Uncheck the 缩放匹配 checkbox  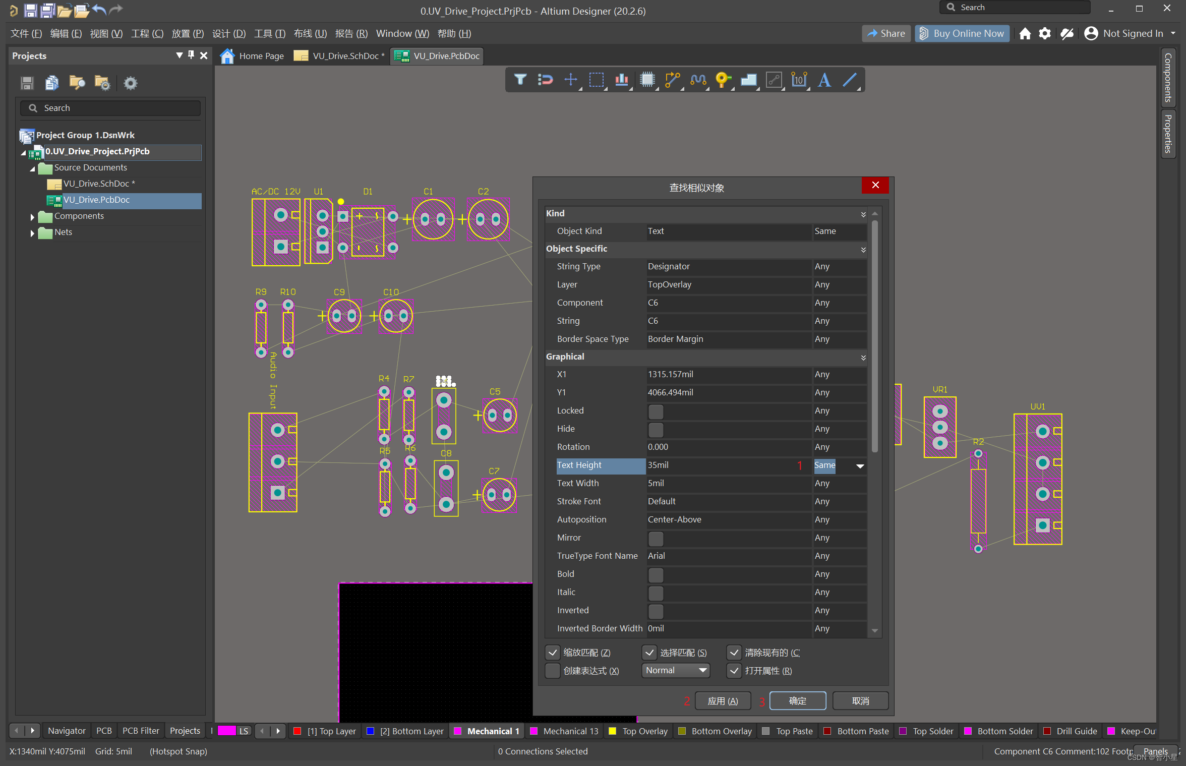553,653
